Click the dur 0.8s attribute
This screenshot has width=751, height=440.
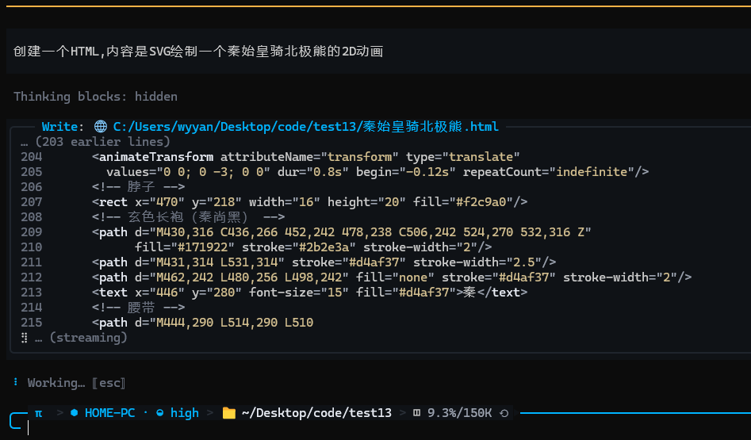312,172
